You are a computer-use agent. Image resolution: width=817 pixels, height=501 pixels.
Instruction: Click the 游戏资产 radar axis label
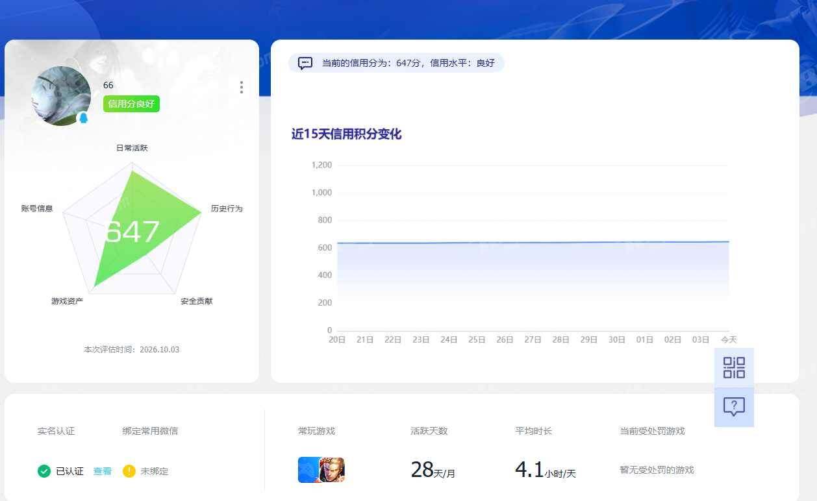point(68,301)
